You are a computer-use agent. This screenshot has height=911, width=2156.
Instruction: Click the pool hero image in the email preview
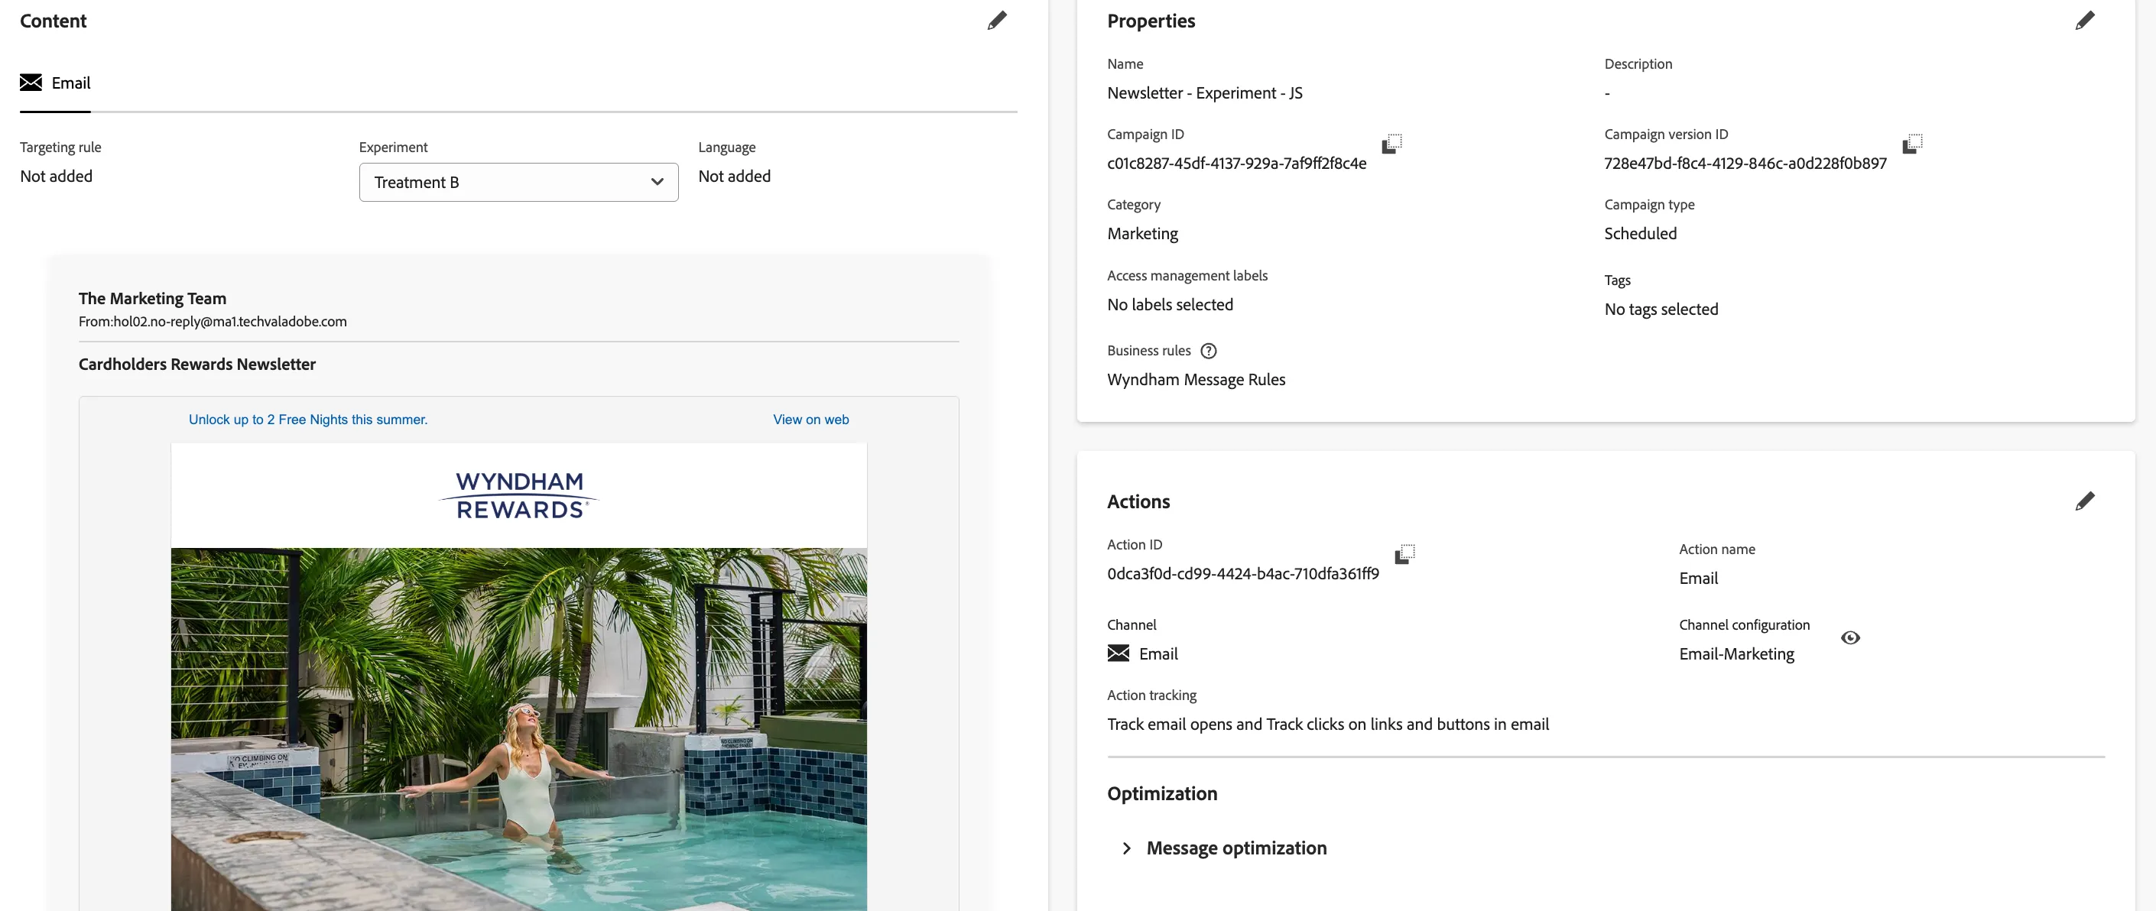click(x=519, y=729)
